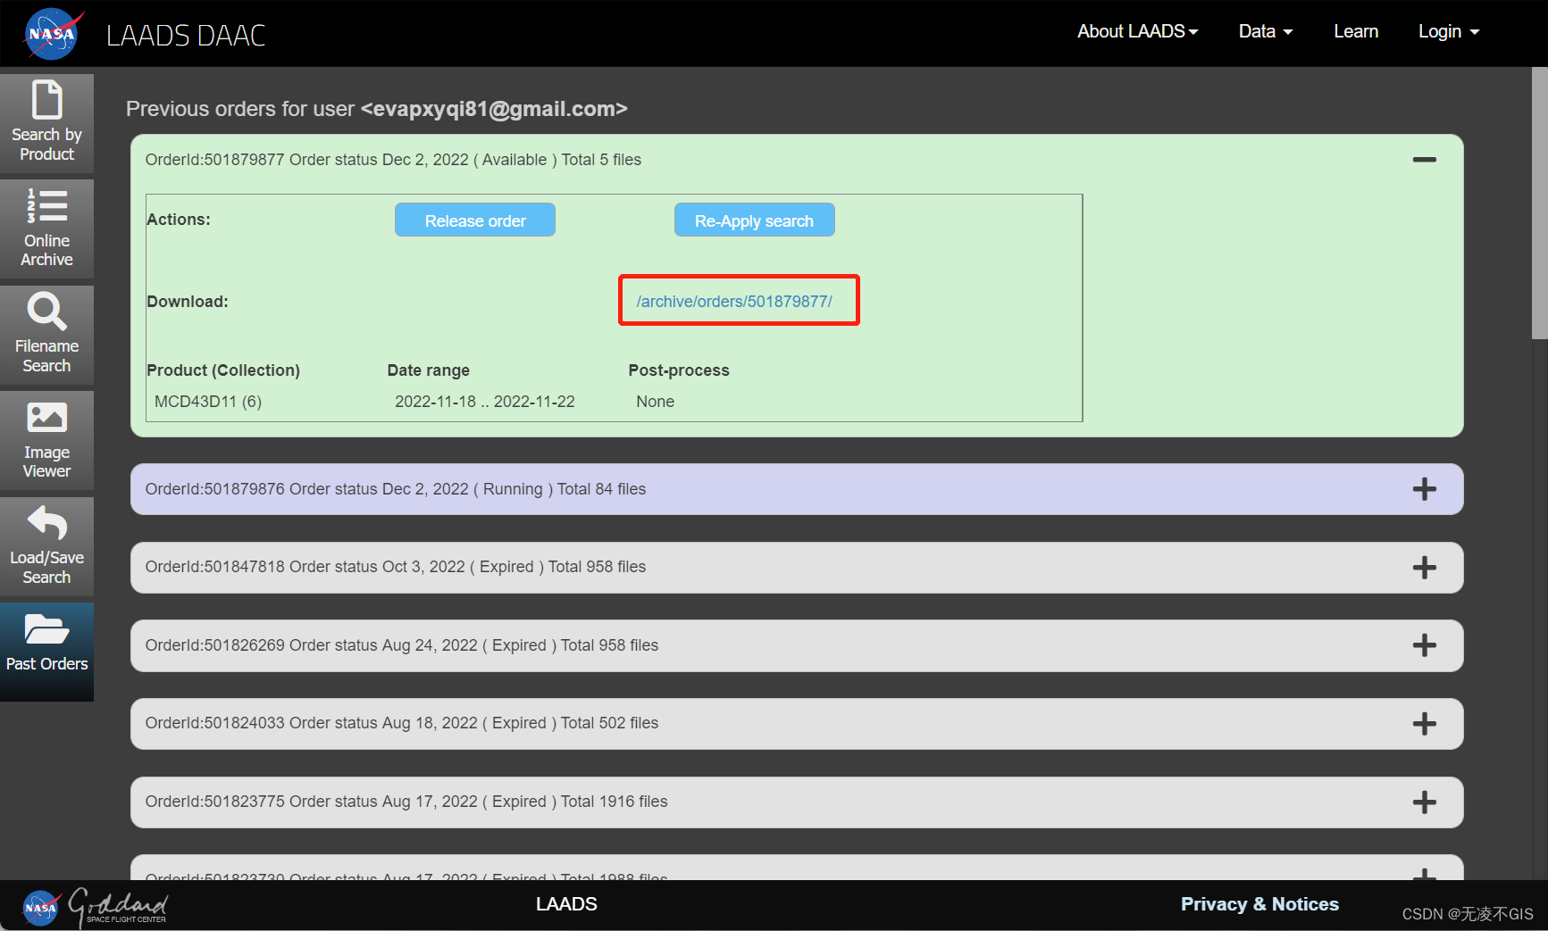Click OrderId:501847818 Expired header text
The width and height of the screenshot is (1548, 931).
pos(395,567)
